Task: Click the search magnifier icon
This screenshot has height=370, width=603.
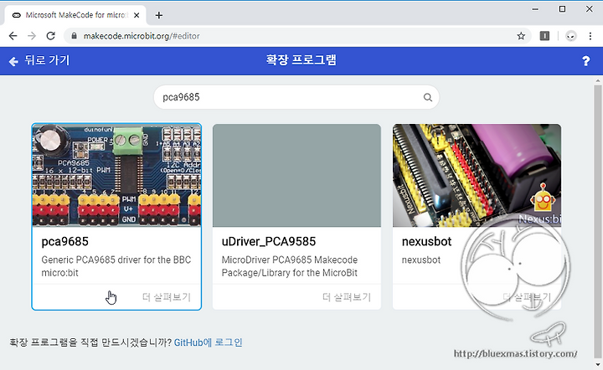Action: (428, 97)
